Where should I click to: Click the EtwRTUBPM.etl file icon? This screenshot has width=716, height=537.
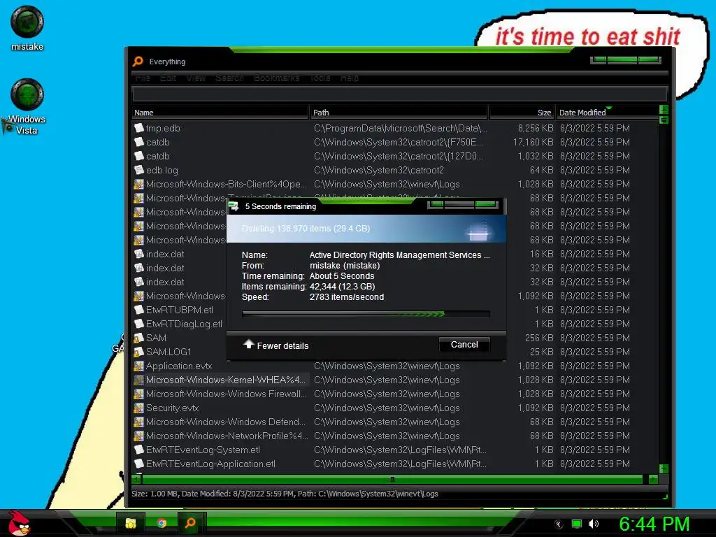pos(139,310)
